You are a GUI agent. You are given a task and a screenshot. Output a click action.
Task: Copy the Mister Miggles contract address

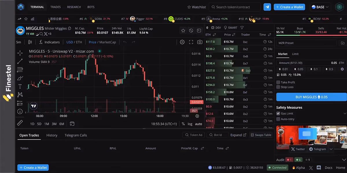pos(69,29)
